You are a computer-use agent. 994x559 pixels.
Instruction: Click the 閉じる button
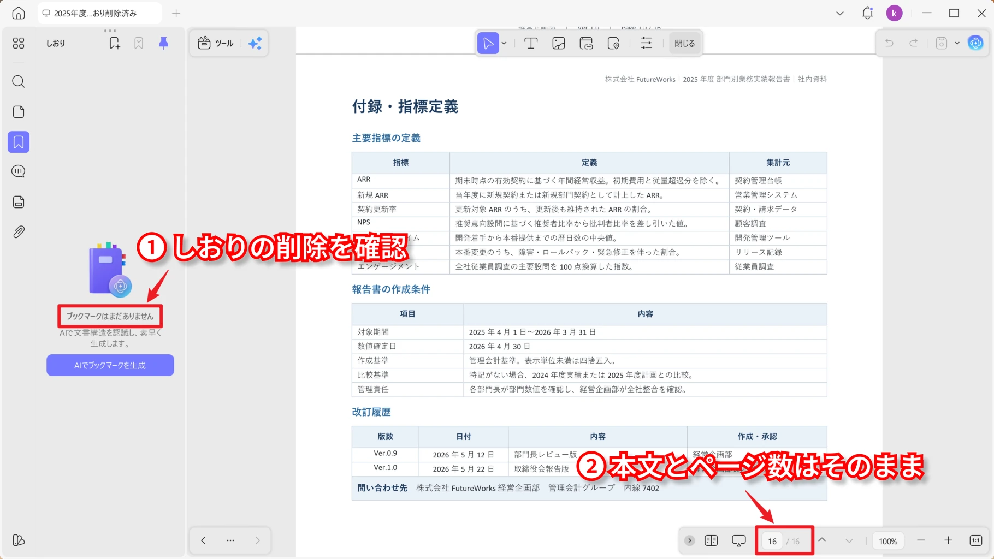[x=684, y=43]
